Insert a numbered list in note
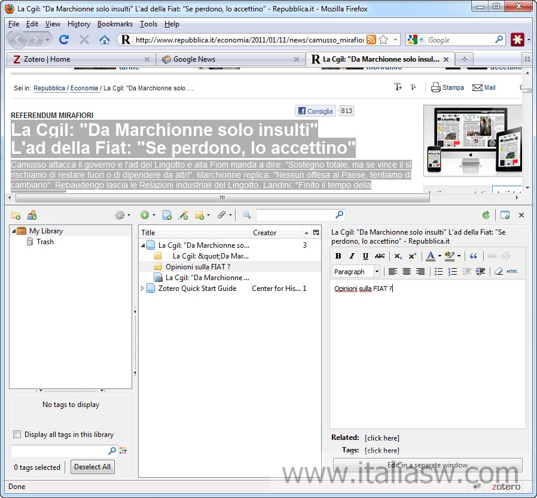Viewport: 537px width, 498px height. pos(453,272)
